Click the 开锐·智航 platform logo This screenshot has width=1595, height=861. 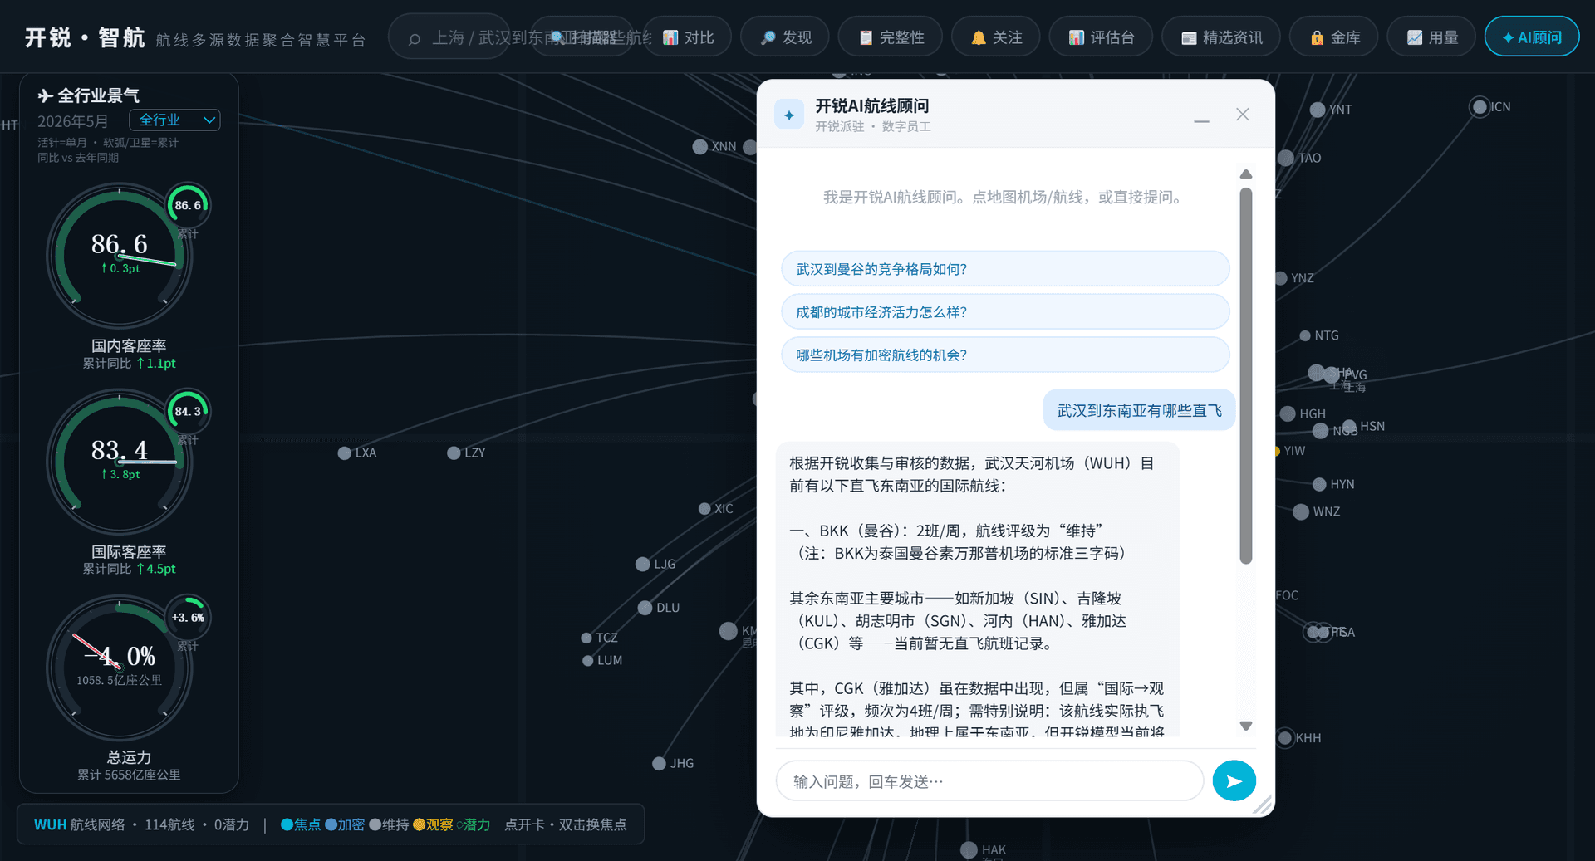tap(85, 37)
